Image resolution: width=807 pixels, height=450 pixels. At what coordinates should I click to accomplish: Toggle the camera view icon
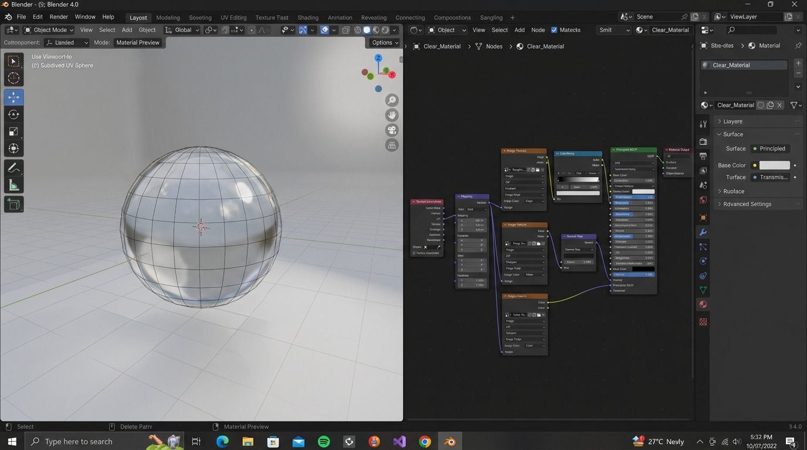click(x=392, y=130)
